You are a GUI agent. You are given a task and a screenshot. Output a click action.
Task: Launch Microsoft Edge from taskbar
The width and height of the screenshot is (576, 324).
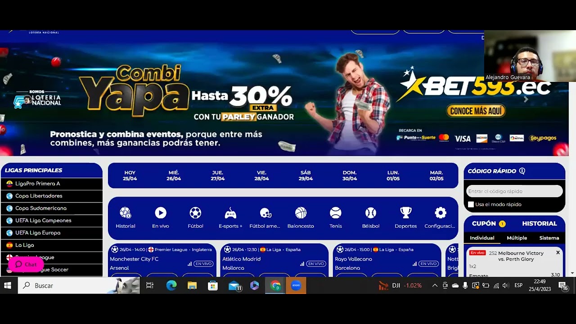(x=171, y=285)
